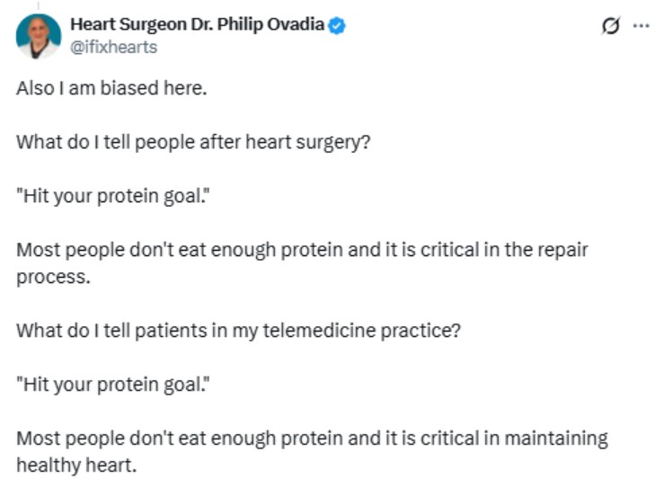
Task: Click Dr. Philip Ovadia's profile avatar
Action: [x=39, y=36]
